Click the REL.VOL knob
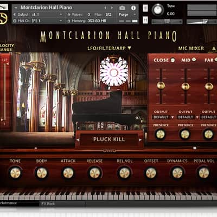 124,173
